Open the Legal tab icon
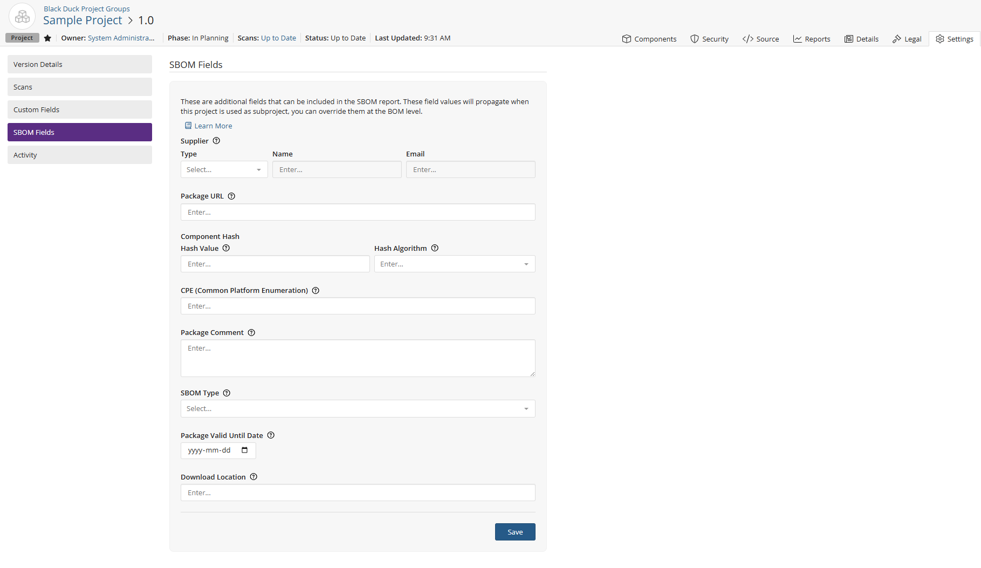This screenshot has height=568, width=981. click(x=895, y=38)
